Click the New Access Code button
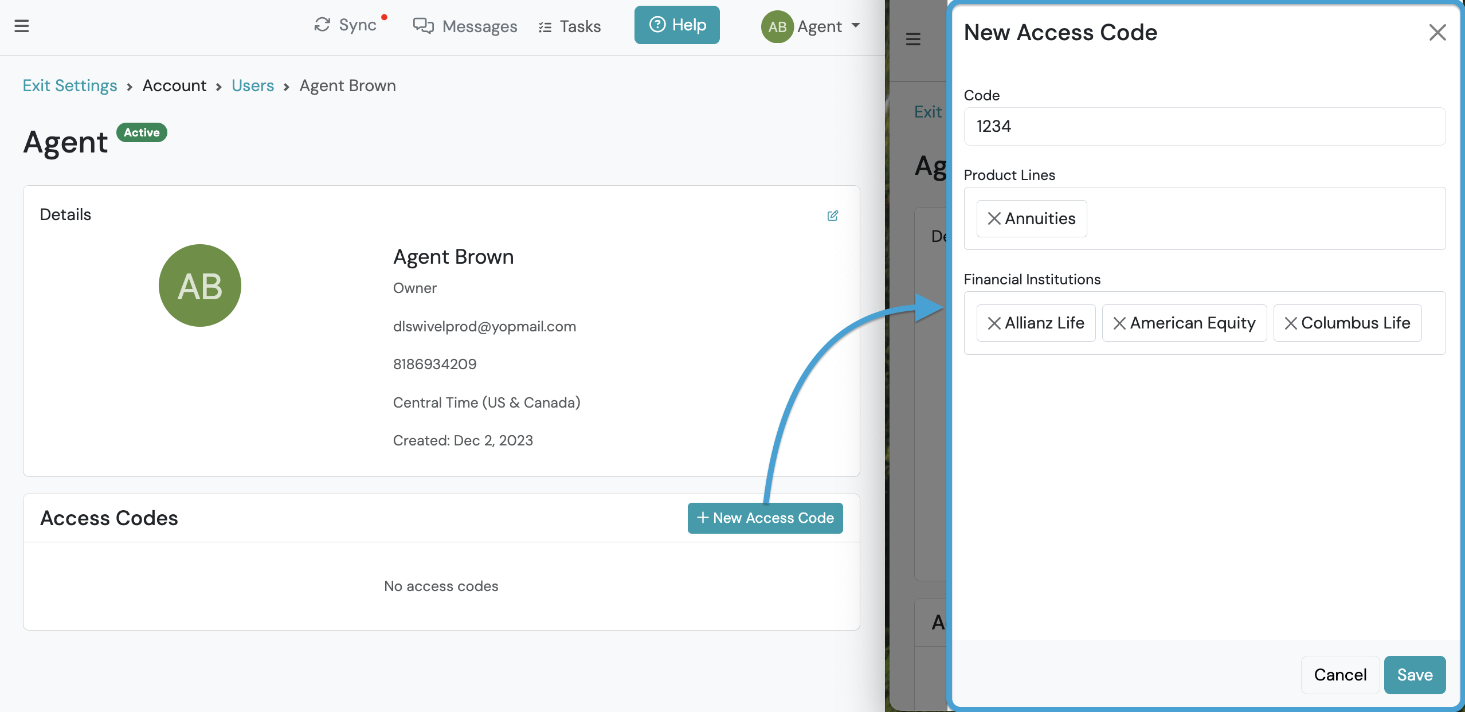 click(765, 518)
